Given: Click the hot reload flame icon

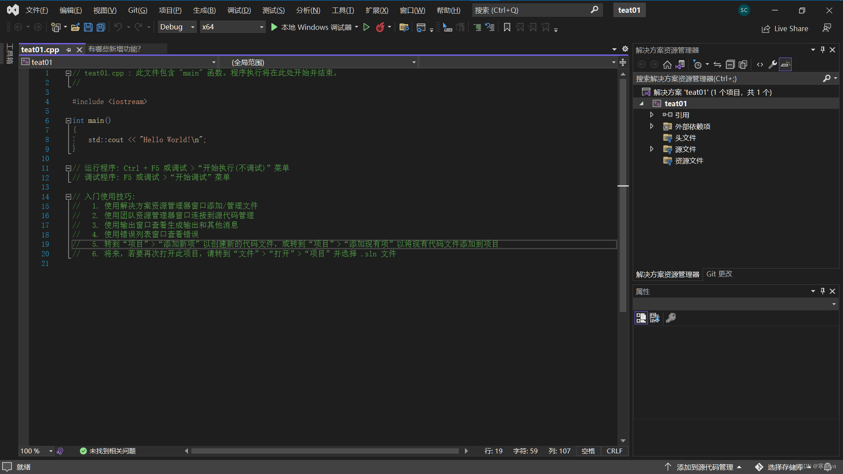Looking at the screenshot, I should click(x=380, y=28).
